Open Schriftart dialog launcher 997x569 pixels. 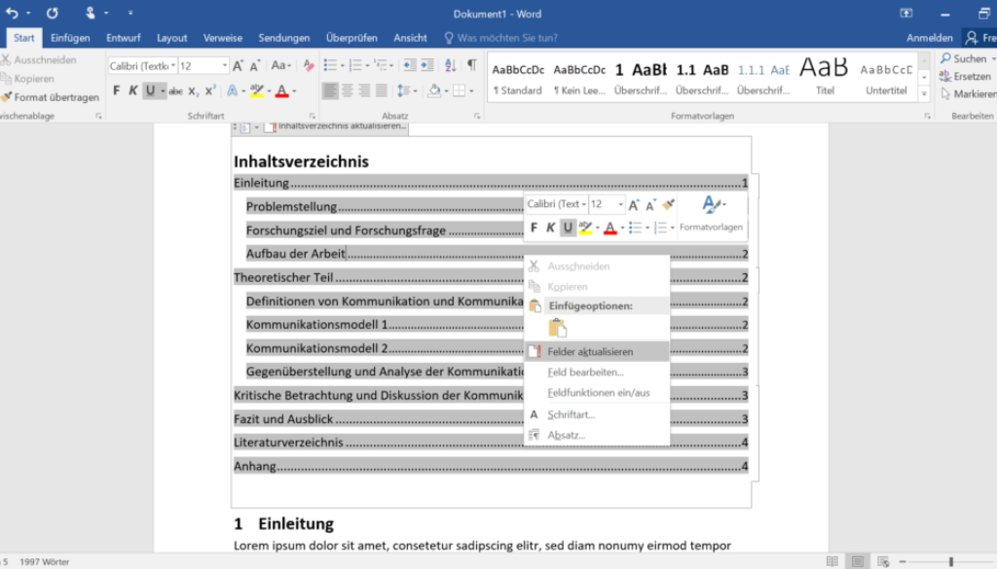[312, 116]
